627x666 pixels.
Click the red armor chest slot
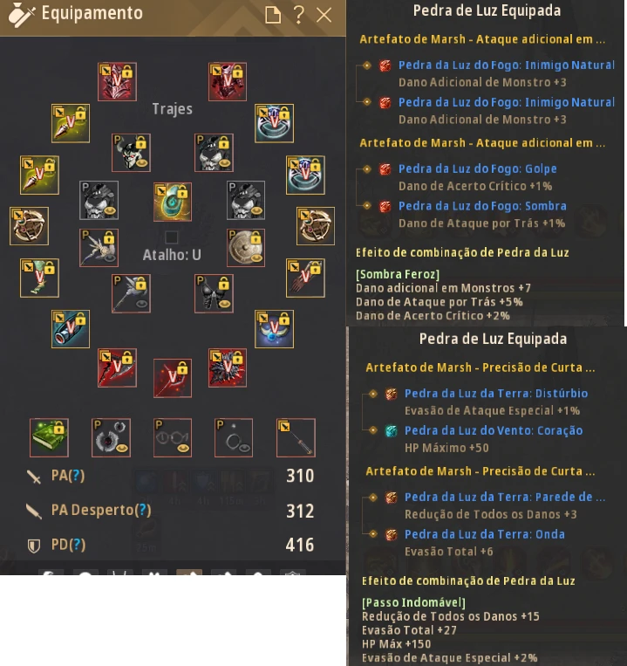228,81
